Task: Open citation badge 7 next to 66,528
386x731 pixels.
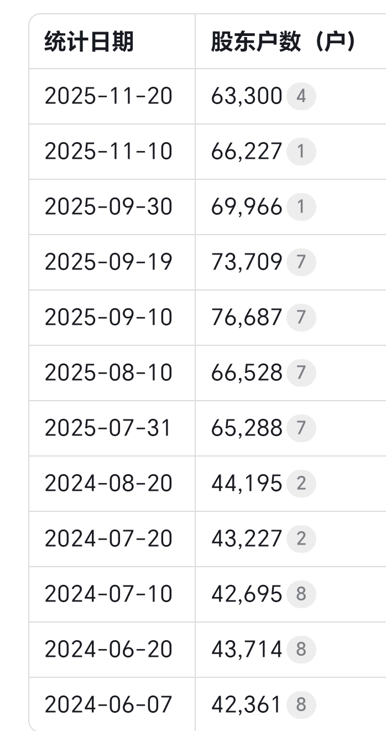Action: [301, 373]
